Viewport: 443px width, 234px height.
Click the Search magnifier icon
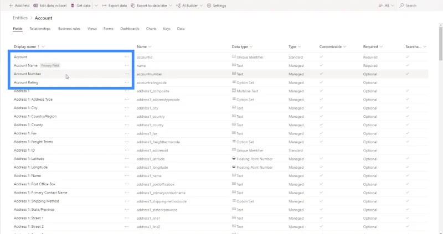401,6
